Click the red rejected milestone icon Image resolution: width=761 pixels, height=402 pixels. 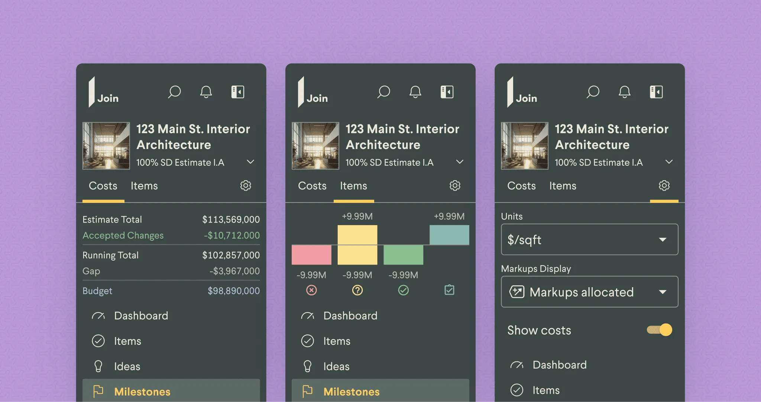click(x=311, y=290)
